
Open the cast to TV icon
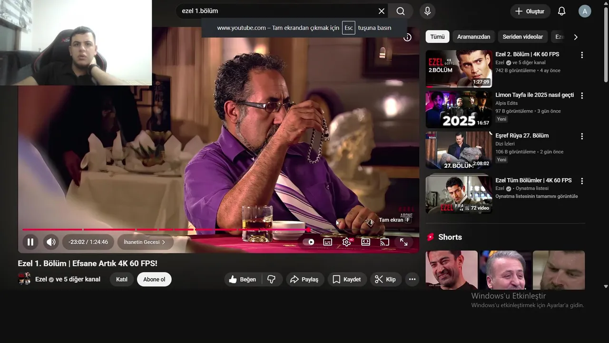coord(384,242)
